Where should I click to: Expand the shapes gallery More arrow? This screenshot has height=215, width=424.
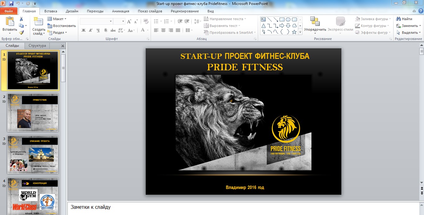(300, 32)
